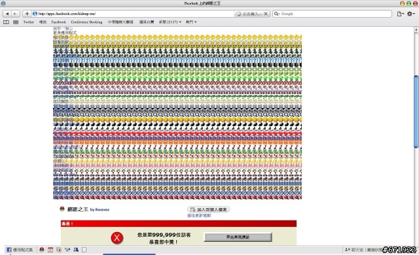The image size is (419, 255).
Task: Click the grey prize claim button
Action: click(x=238, y=237)
